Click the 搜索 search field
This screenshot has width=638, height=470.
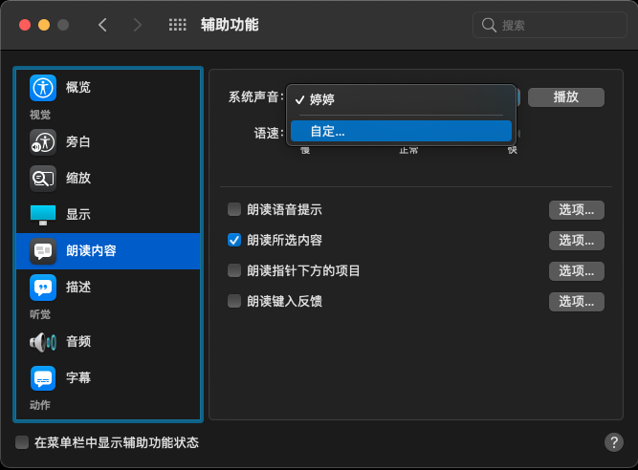(x=550, y=25)
